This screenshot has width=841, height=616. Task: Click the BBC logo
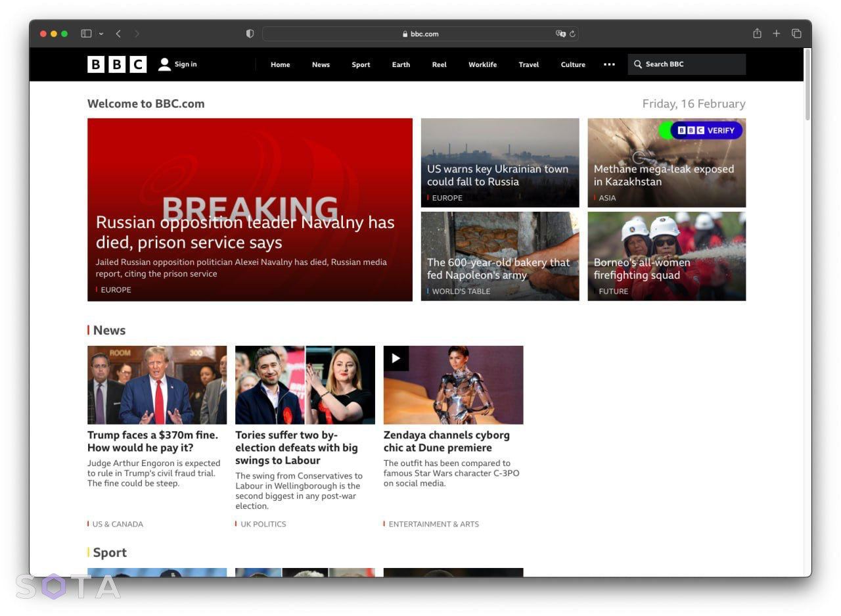(x=117, y=64)
